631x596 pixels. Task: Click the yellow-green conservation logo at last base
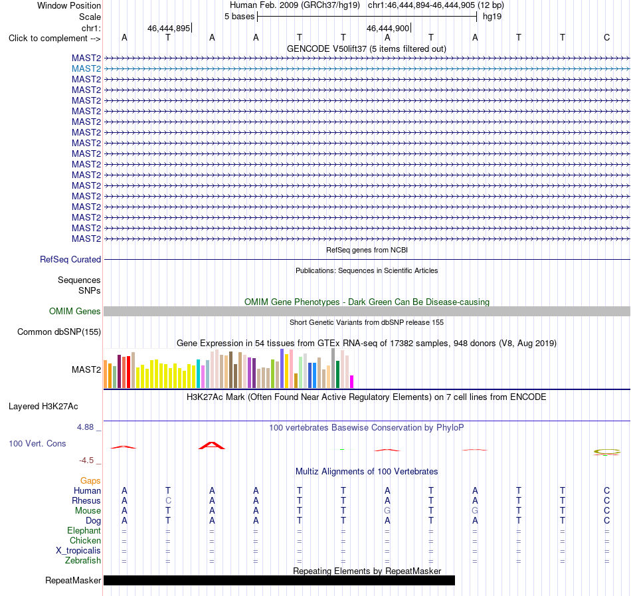point(607,452)
